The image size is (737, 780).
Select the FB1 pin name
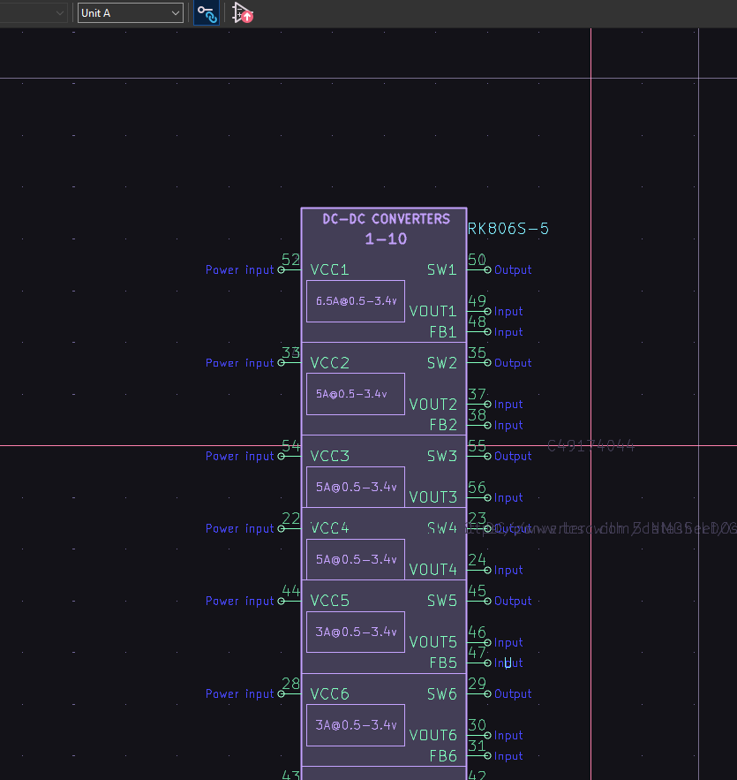443,332
